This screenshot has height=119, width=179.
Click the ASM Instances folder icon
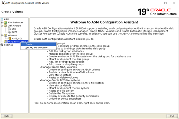tap(5, 22)
